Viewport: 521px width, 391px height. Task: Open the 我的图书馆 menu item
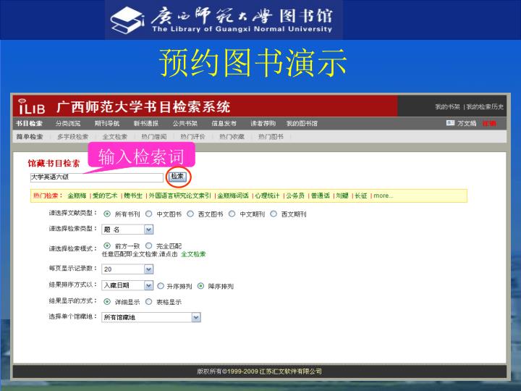point(302,123)
